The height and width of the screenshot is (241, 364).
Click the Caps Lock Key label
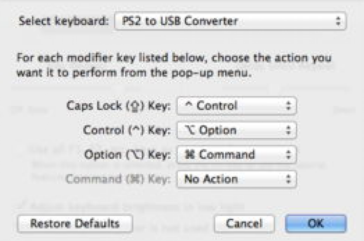[118, 106]
